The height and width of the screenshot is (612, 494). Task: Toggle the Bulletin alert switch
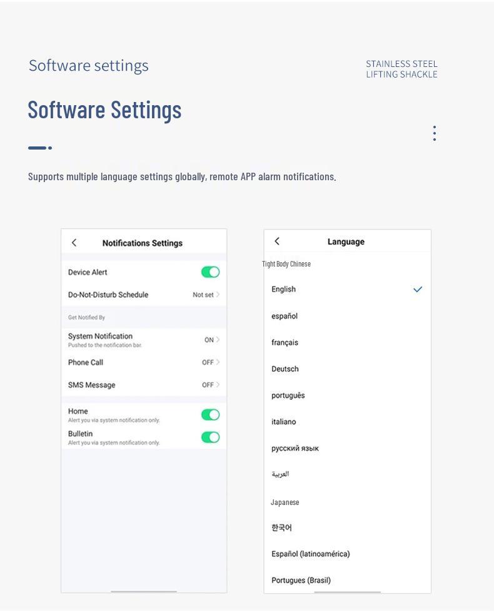tap(211, 437)
